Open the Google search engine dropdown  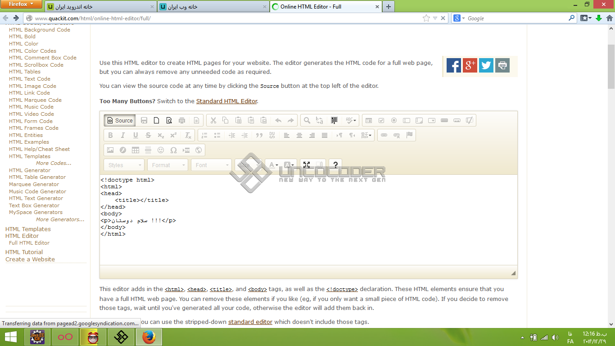pos(459,18)
